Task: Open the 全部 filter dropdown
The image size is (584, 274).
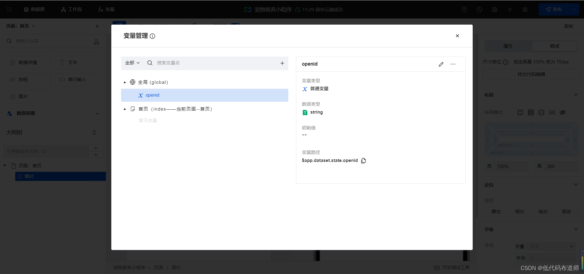Action: coord(132,63)
